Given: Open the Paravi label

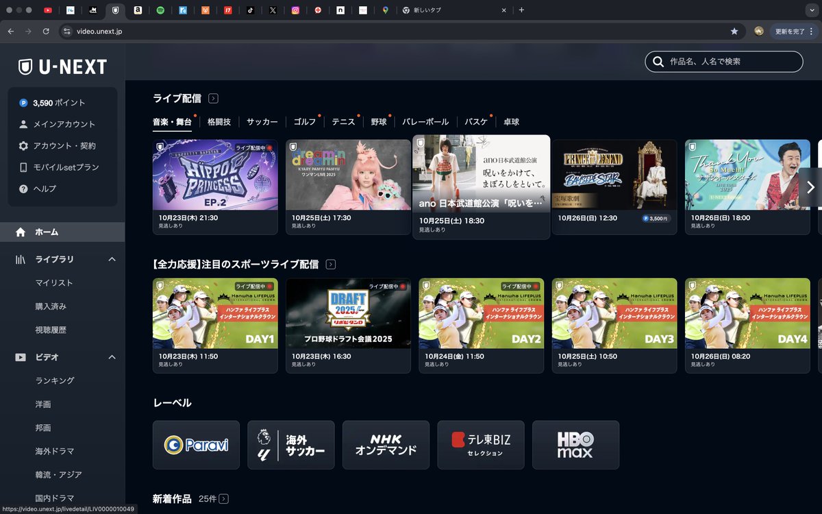Looking at the screenshot, I should [x=196, y=445].
